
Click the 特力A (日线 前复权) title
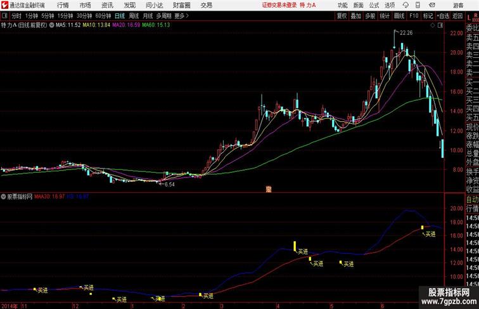tap(24, 25)
